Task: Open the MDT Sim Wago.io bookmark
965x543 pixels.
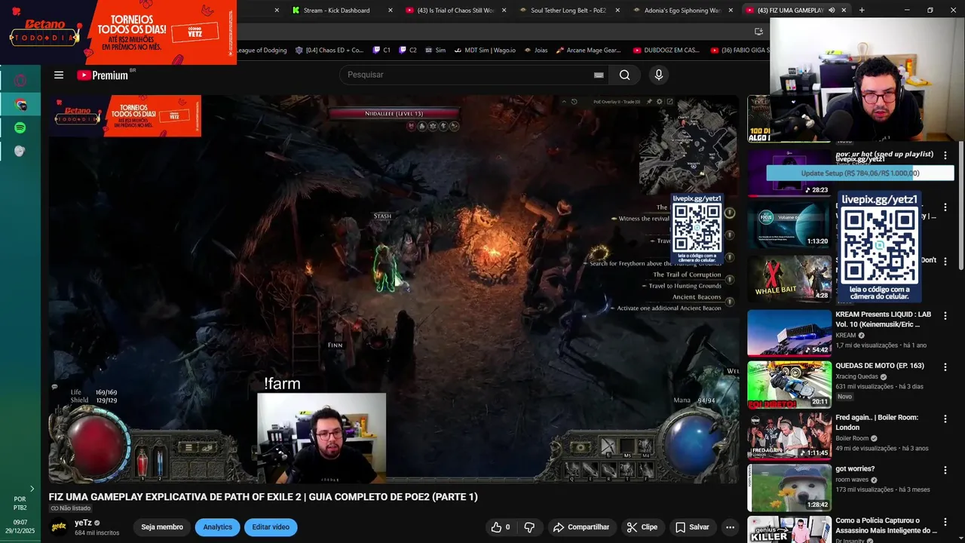Action: 485,50
